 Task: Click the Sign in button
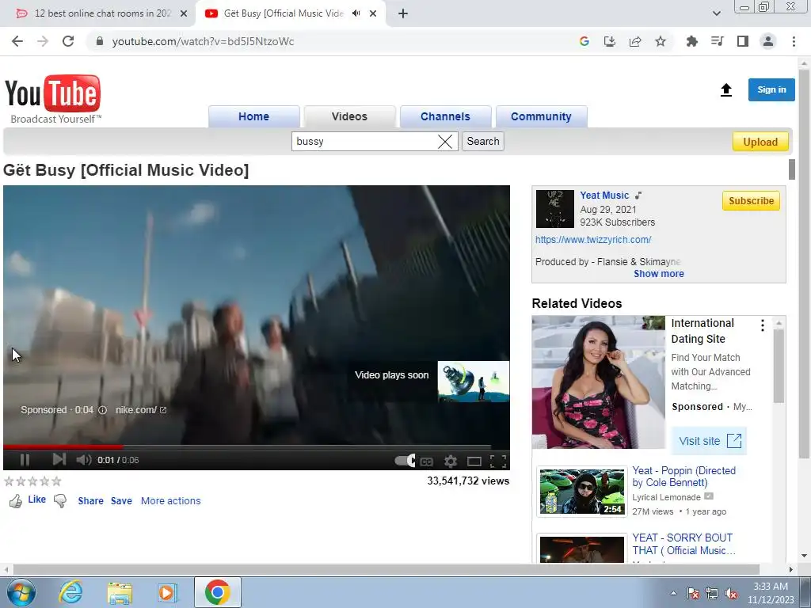pos(771,90)
